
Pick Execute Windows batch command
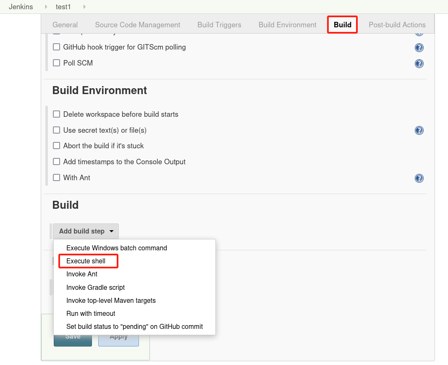(117, 248)
